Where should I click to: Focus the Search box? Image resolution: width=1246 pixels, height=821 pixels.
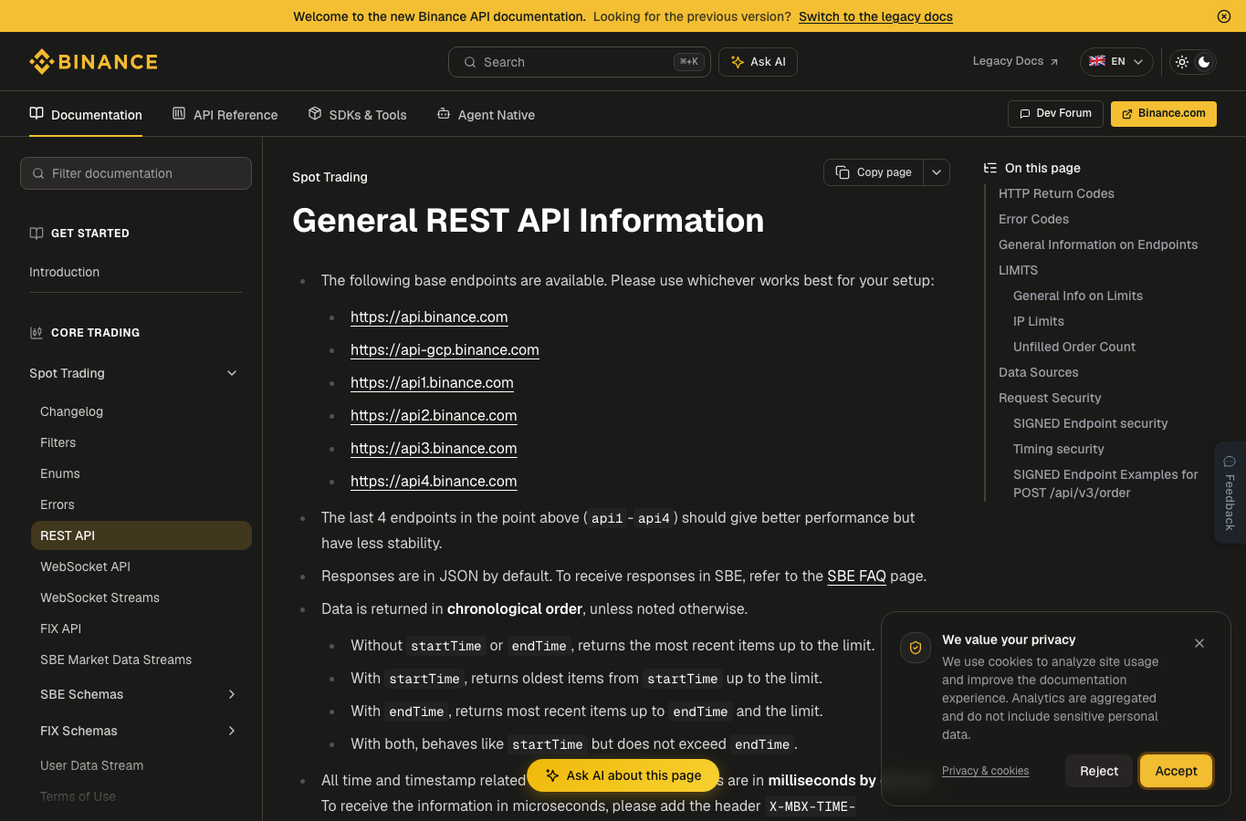coord(580,62)
